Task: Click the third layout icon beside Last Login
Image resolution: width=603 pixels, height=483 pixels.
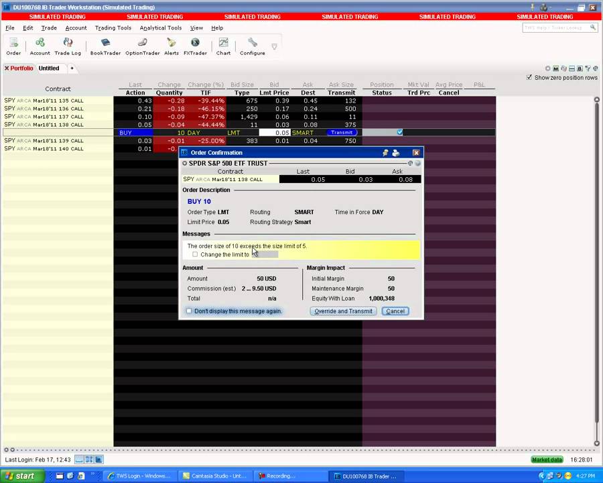Action: tap(99, 460)
